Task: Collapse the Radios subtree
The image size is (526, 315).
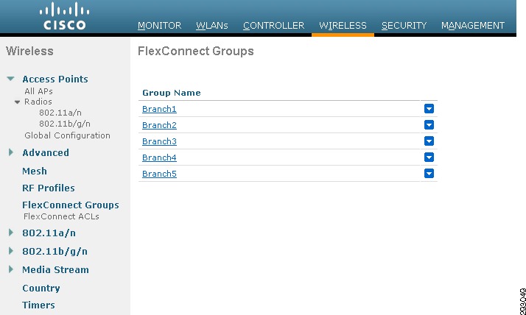Action: click(18, 102)
